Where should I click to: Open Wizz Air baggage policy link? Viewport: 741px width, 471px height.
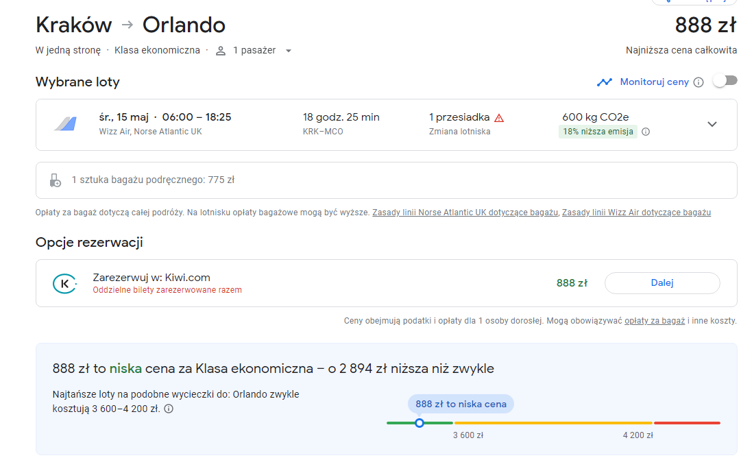[x=636, y=213]
